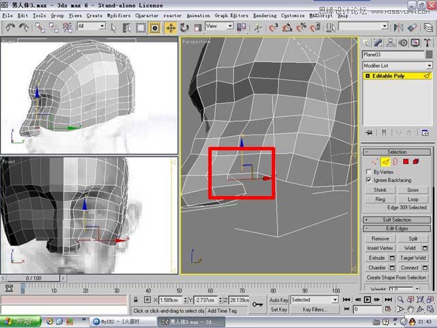Click the X coordinate field

pos(171,300)
